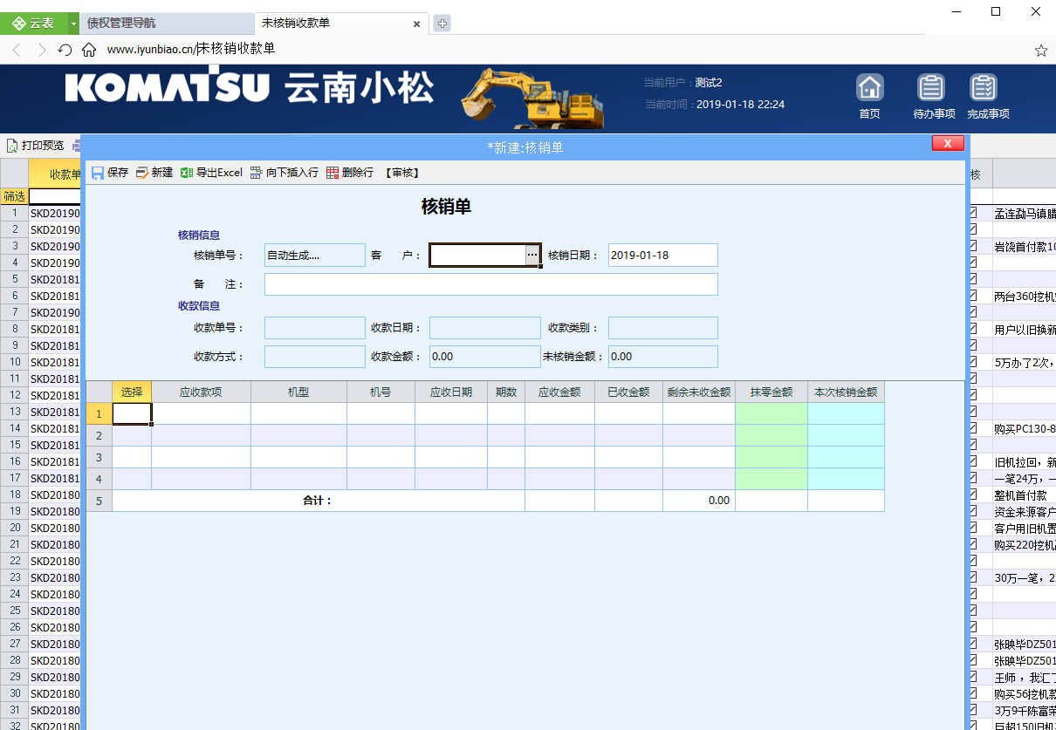Click the 【审核】 approve button
1056x730 pixels.
[402, 173]
